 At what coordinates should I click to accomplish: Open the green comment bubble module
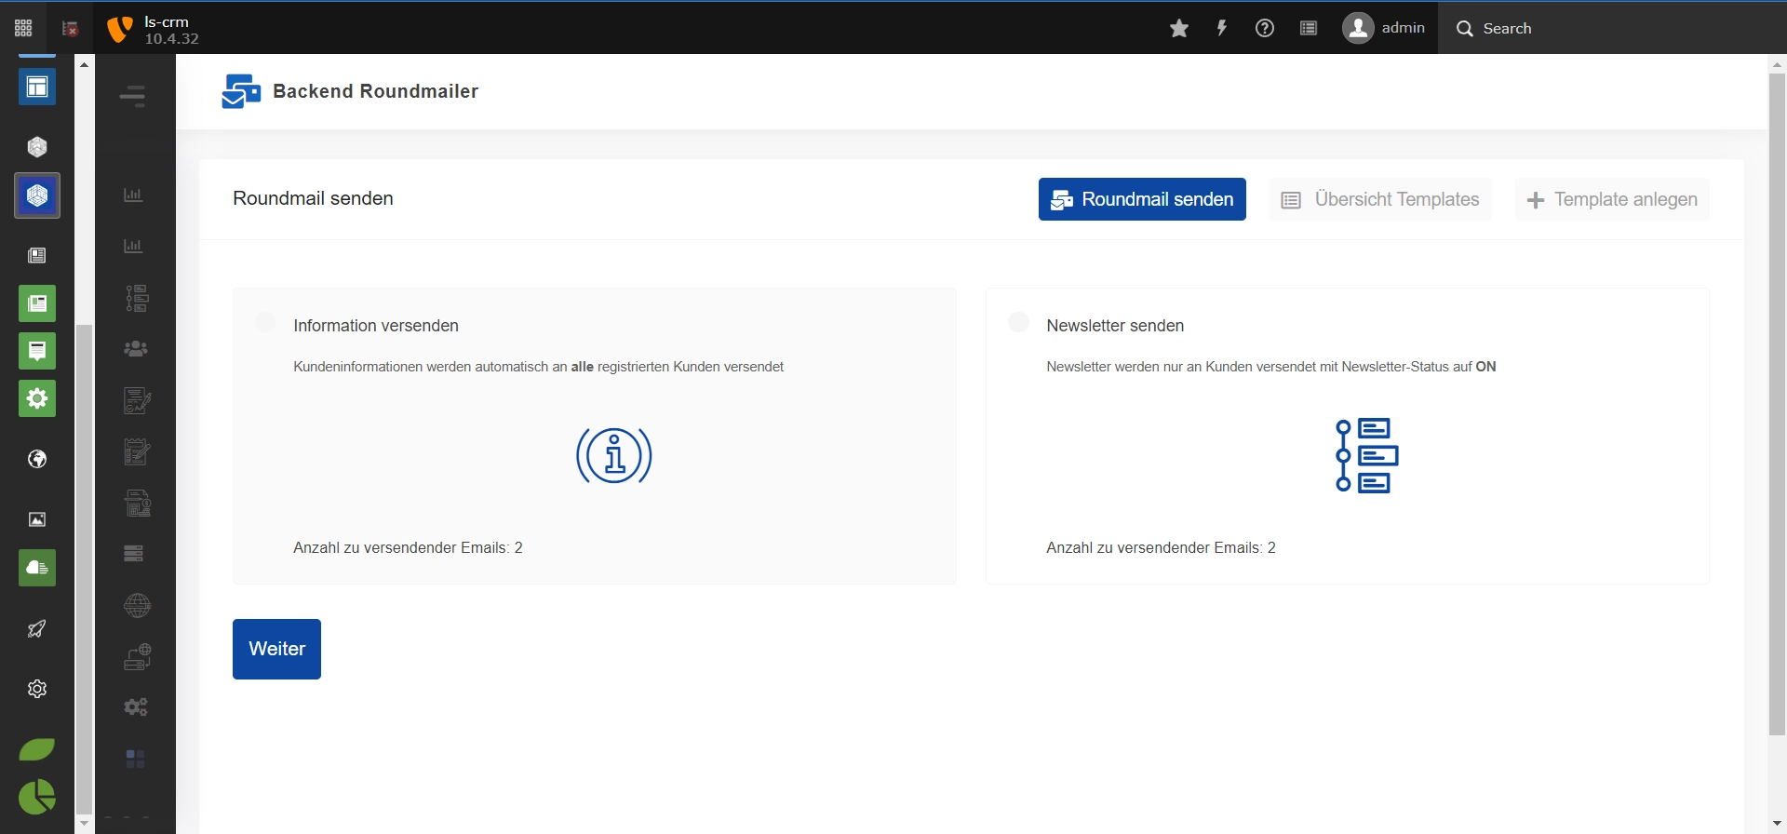click(x=37, y=351)
